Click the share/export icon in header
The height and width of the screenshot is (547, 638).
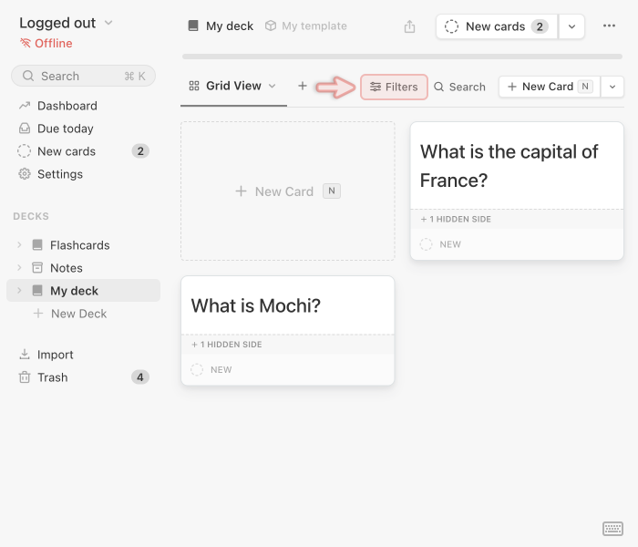point(409,26)
